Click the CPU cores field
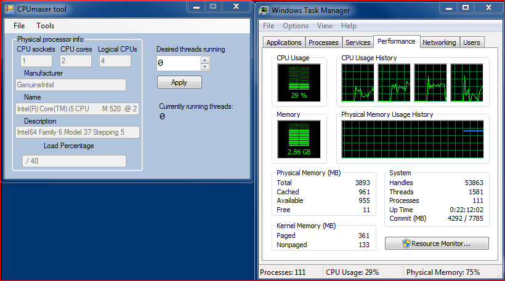 pyautogui.click(x=76, y=61)
